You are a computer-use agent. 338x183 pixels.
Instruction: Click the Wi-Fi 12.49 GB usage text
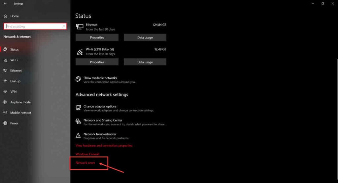(x=160, y=49)
